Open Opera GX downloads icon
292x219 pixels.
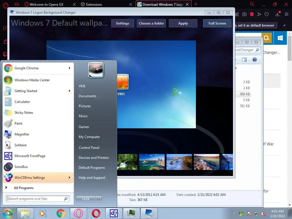click(277, 14)
